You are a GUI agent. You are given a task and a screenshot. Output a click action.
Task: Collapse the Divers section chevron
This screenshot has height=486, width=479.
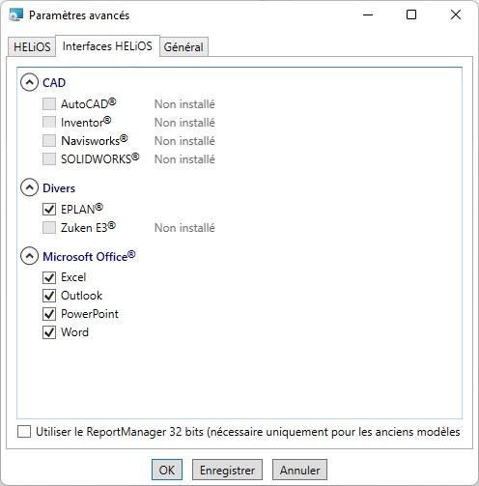click(x=29, y=187)
